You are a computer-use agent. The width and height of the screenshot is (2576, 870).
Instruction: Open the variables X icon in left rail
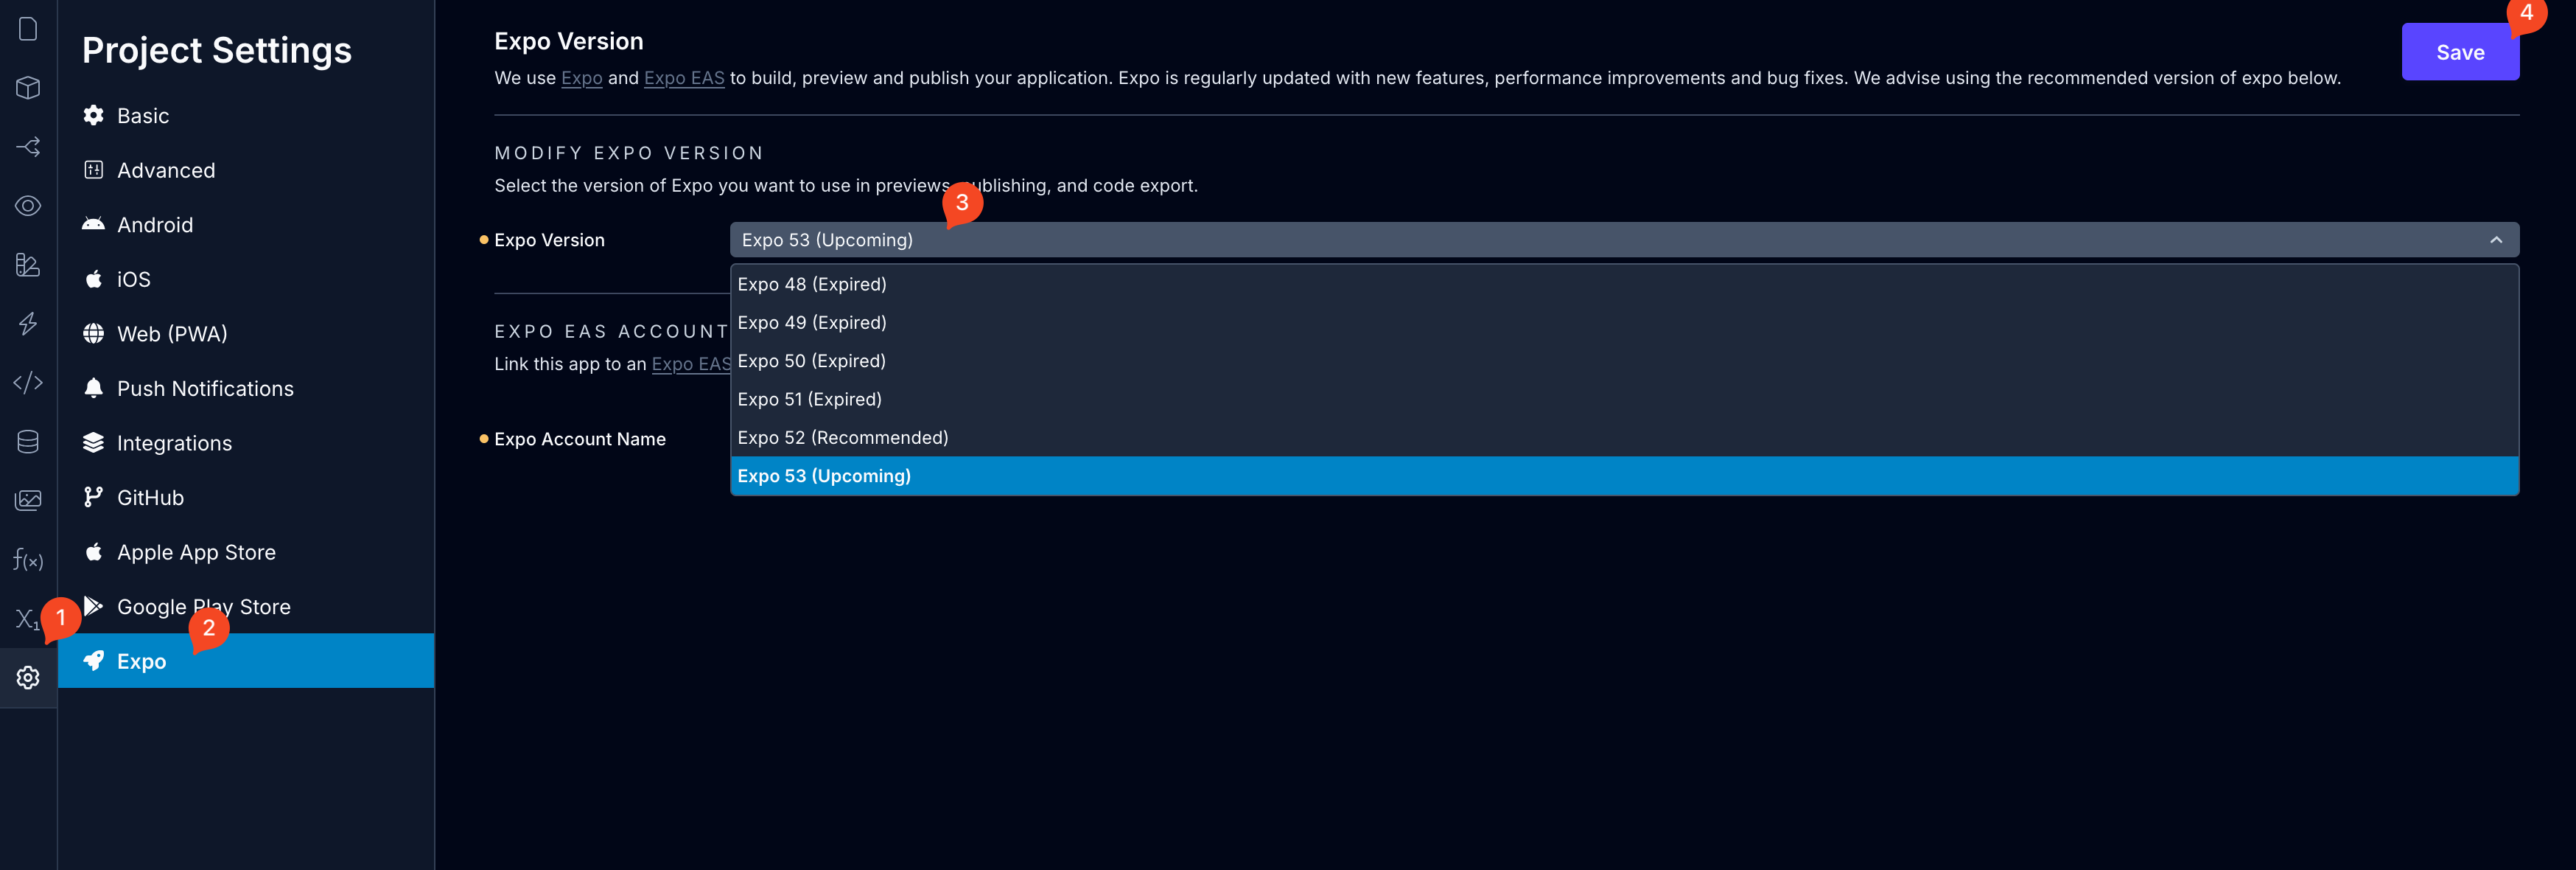(x=26, y=619)
